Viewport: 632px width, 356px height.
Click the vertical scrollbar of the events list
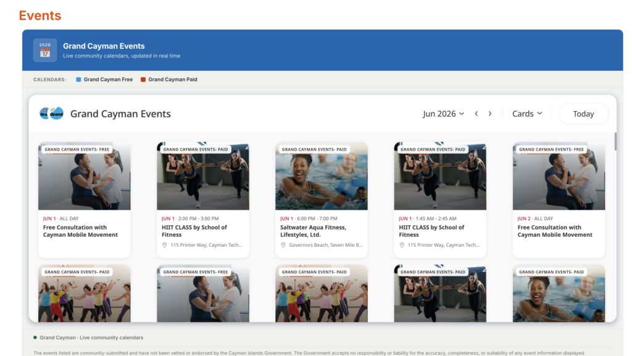(615, 142)
